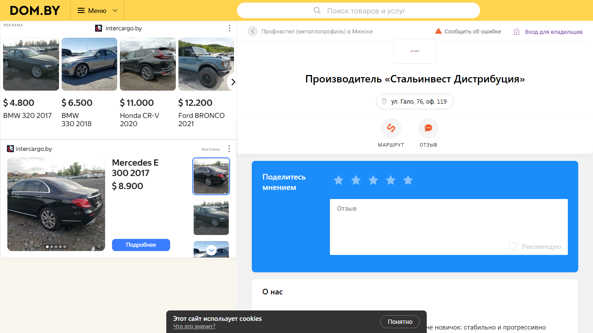Open the Ford BRONCO 2021 car image
The width and height of the screenshot is (593, 333).
click(206, 64)
